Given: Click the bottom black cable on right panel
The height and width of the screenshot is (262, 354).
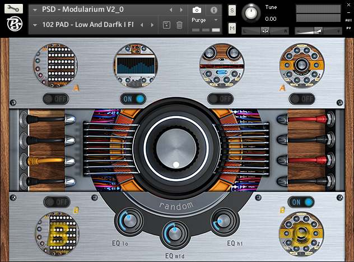Looking at the screenshot, I should coord(306,181).
